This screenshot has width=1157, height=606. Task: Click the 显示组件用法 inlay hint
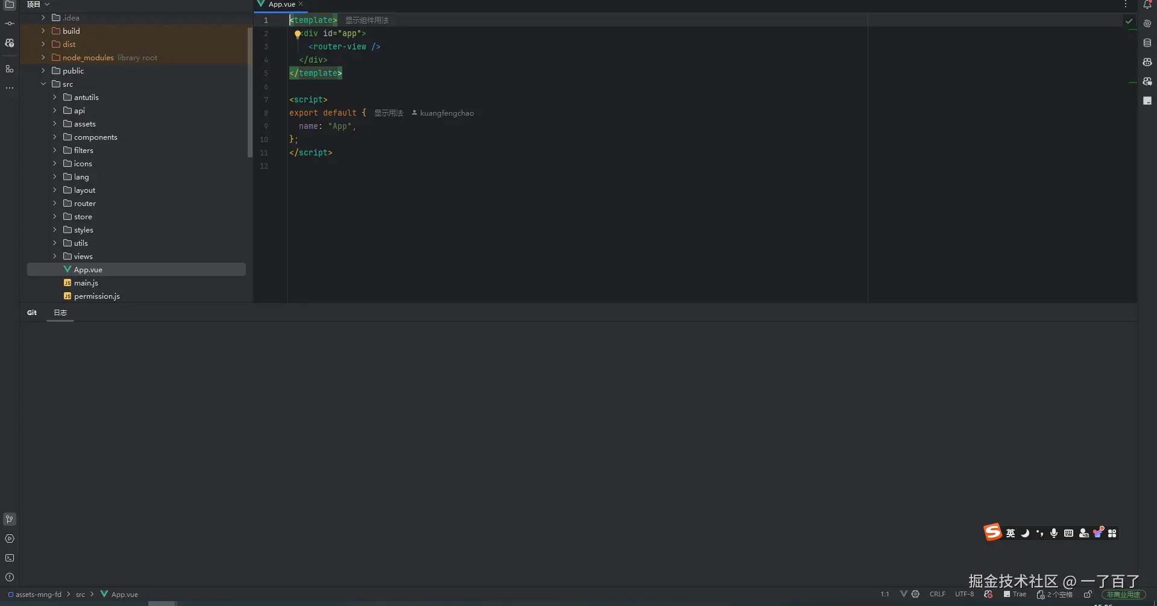pyautogui.click(x=366, y=20)
